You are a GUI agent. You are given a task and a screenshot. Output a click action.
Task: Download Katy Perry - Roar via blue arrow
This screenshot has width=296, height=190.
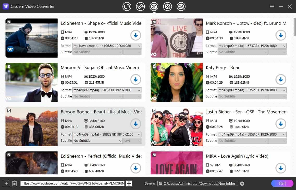(x=281, y=79)
